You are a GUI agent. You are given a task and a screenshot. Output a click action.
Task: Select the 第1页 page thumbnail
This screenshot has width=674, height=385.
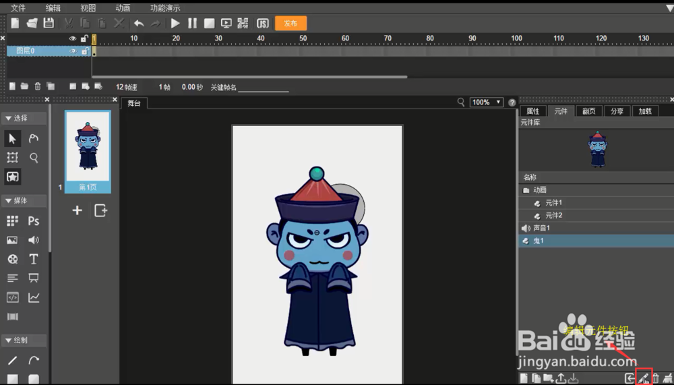click(x=88, y=152)
